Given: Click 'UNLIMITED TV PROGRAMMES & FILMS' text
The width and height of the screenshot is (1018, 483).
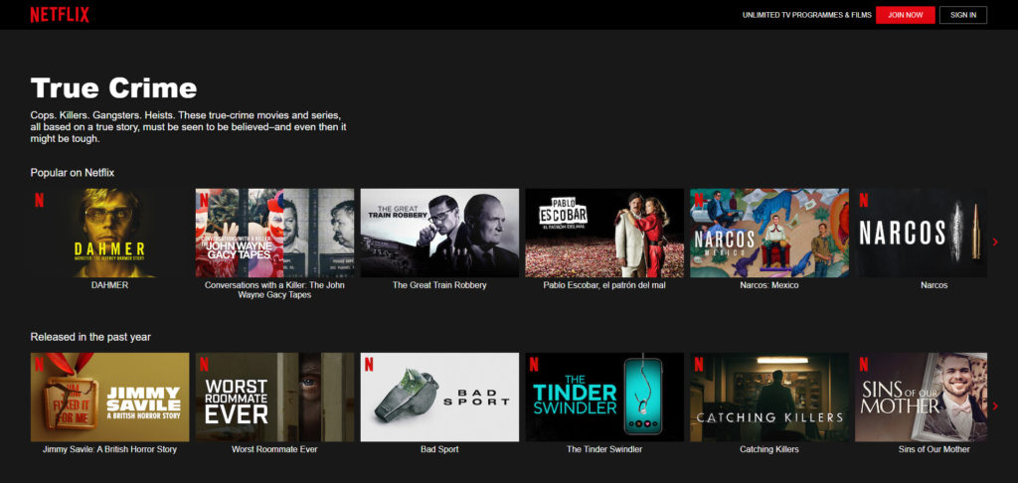Looking at the screenshot, I should [x=807, y=15].
